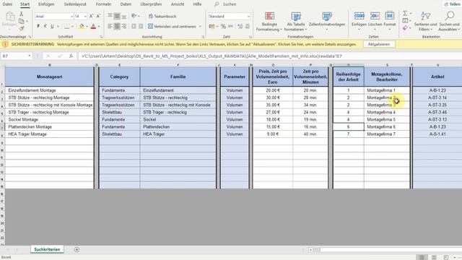Toggle bold formatting (F)

coord(38,26)
